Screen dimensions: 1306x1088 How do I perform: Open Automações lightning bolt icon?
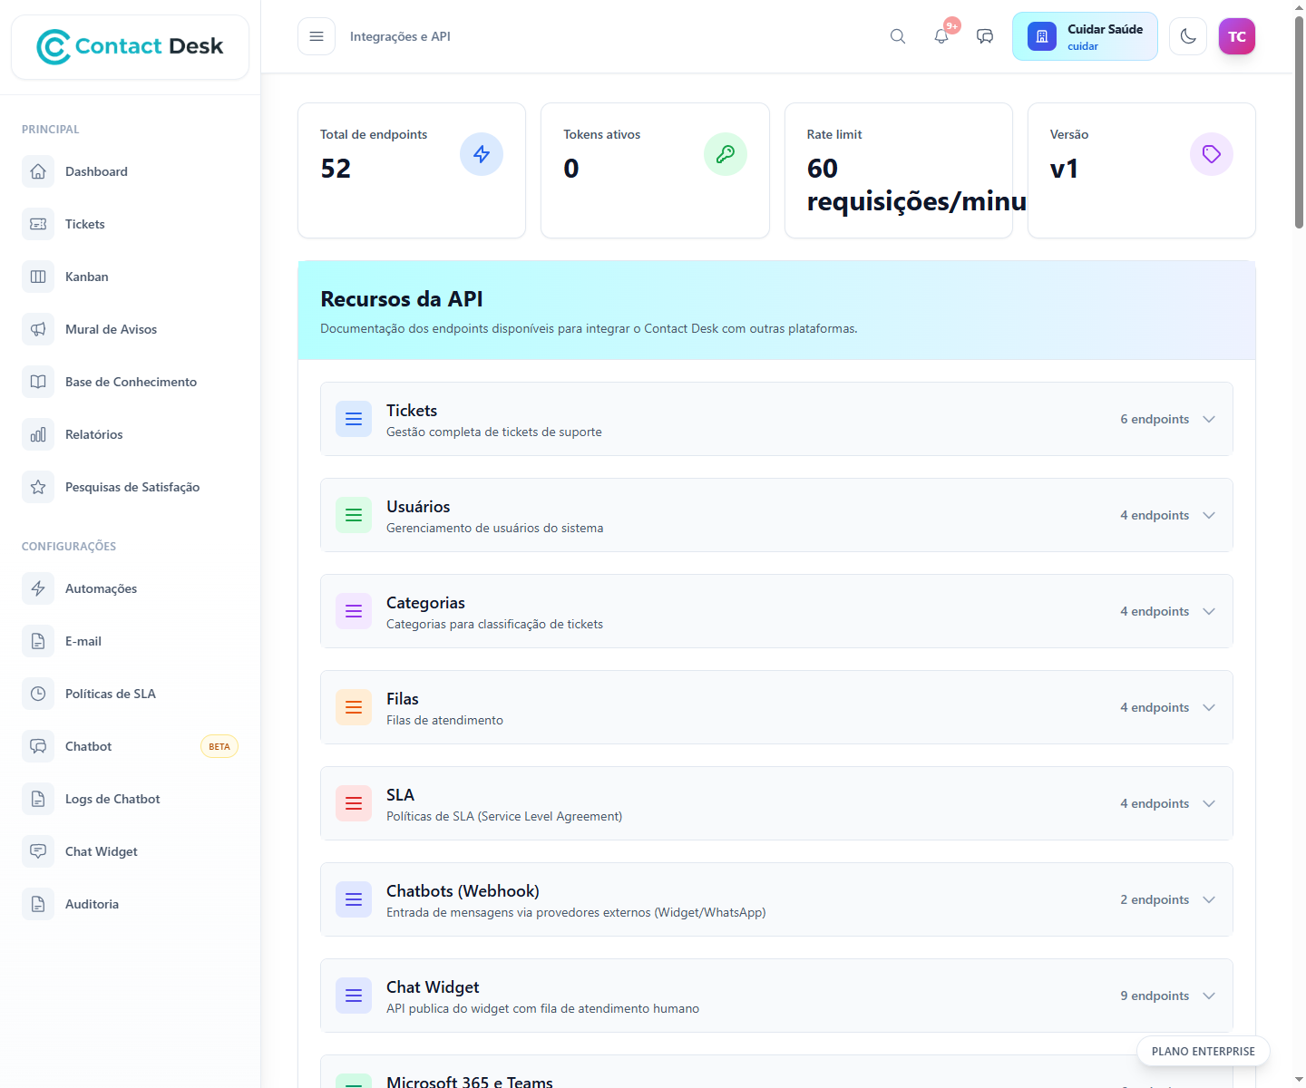click(x=38, y=588)
